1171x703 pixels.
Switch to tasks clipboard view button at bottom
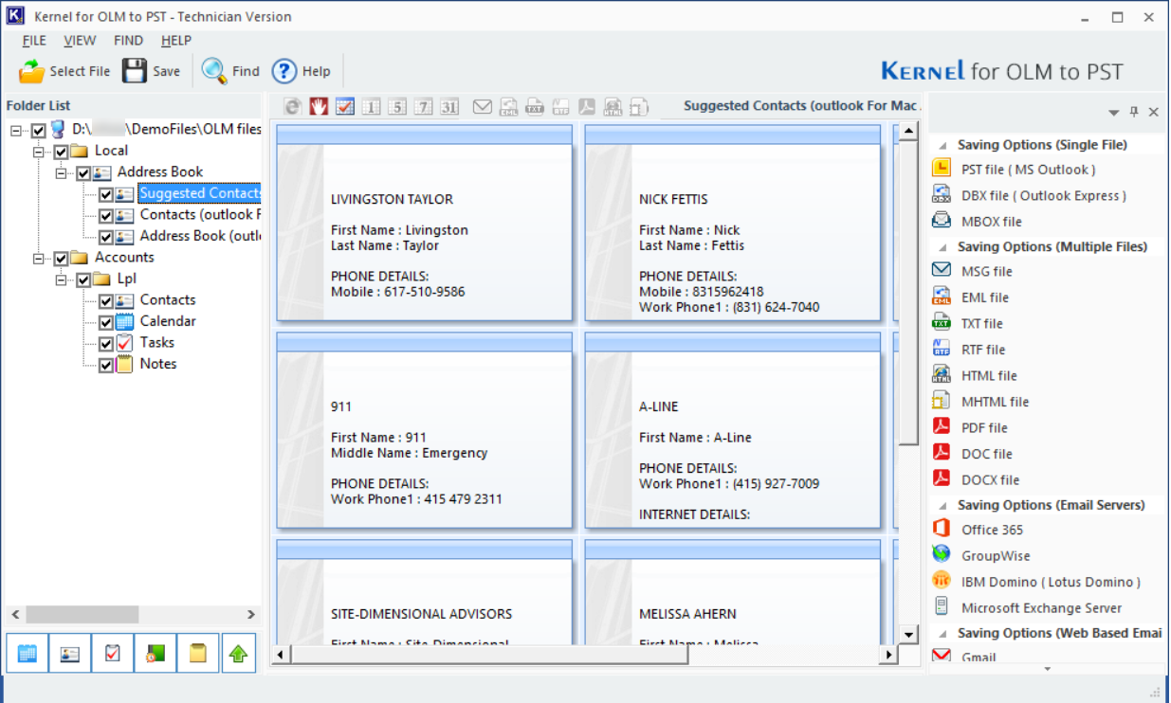point(112,654)
